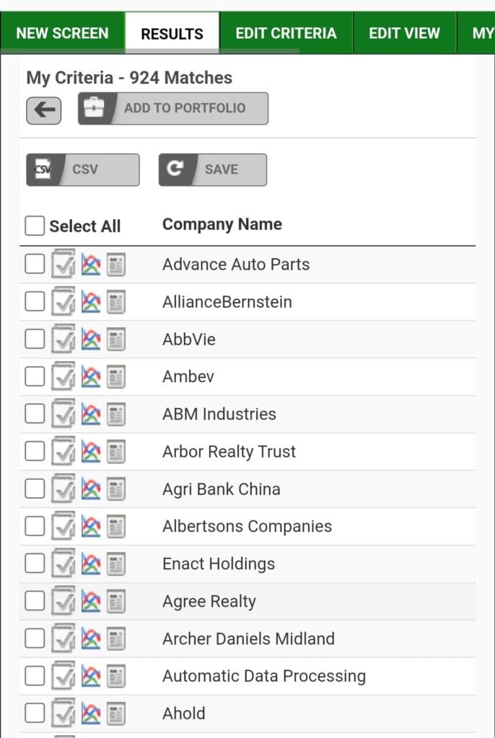Viewport: 495px width, 738px height.
Task: View the report for Albertsons Companies
Action: click(x=115, y=525)
